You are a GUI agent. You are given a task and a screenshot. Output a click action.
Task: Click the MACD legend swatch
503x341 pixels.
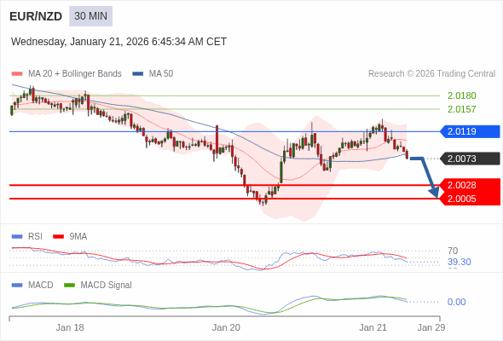tap(17, 286)
